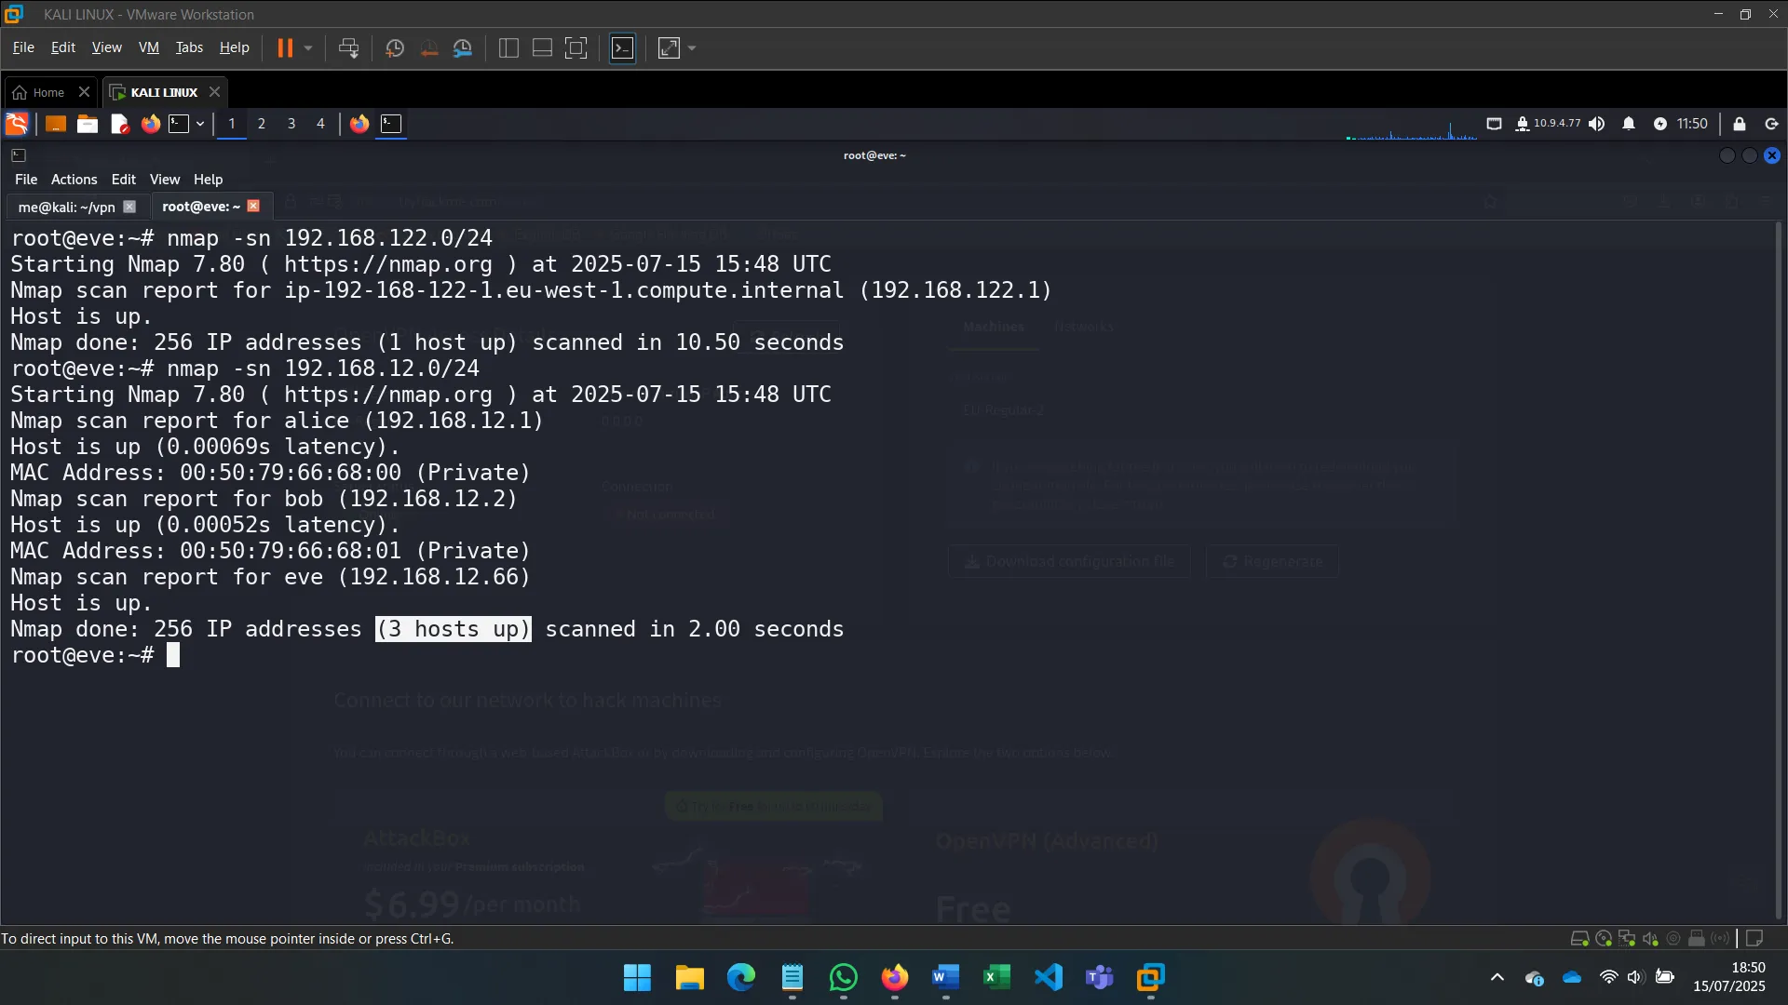This screenshot has height=1005, width=1788.
Task: Open the Actions menu in the terminal
Action: click(x=73, y=179)
